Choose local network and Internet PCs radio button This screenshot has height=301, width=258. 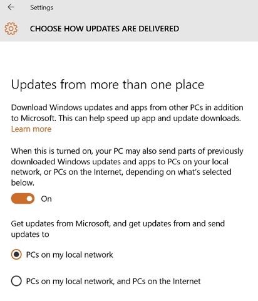[x=16, y=281]
